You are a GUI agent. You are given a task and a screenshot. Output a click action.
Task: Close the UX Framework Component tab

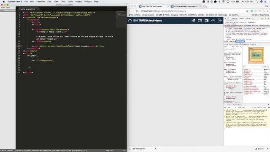click(200, 6)
